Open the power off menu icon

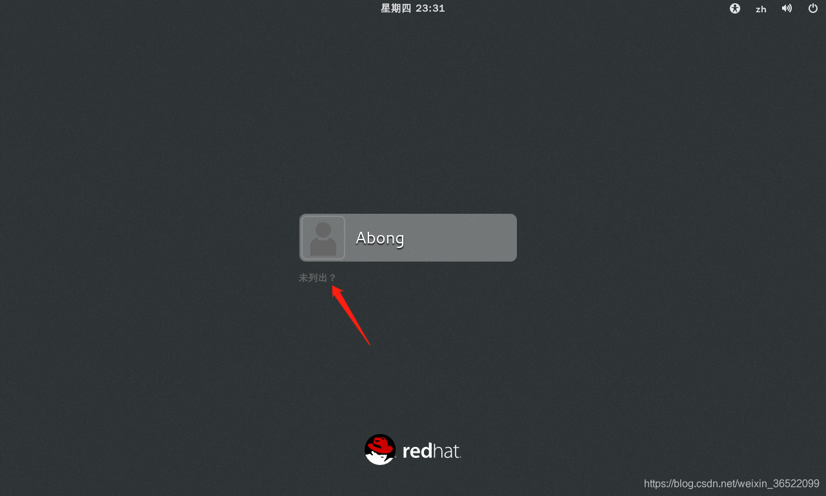pos(813,8)
